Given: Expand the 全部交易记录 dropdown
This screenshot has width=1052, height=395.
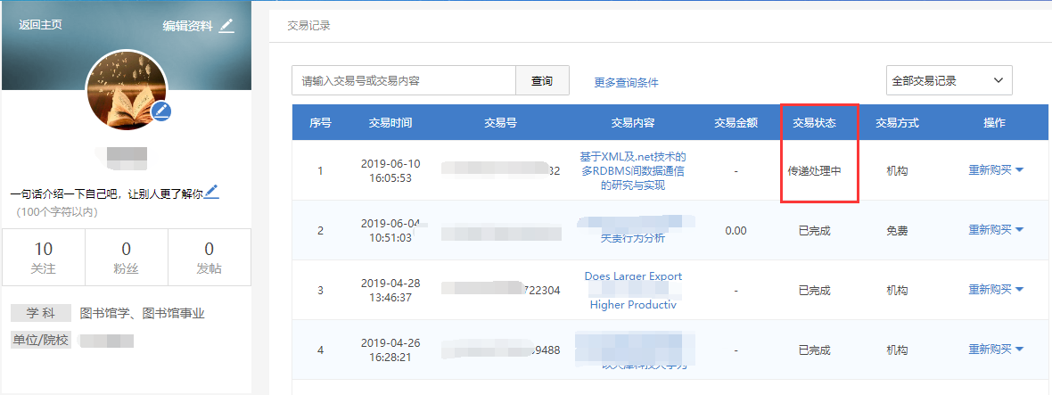Looking at the screenshot, I should pyautogui.click(x=949, y=80).
